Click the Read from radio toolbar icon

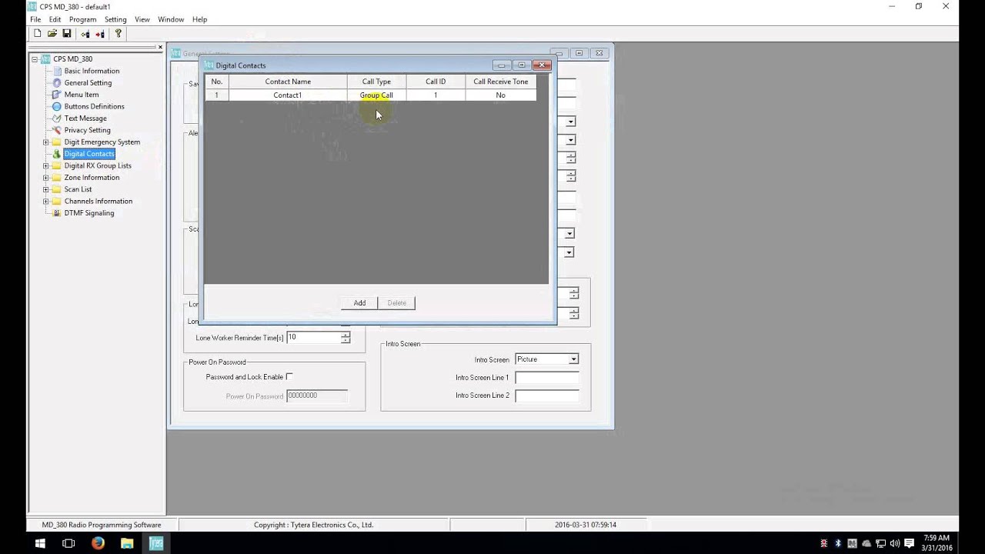85,34
